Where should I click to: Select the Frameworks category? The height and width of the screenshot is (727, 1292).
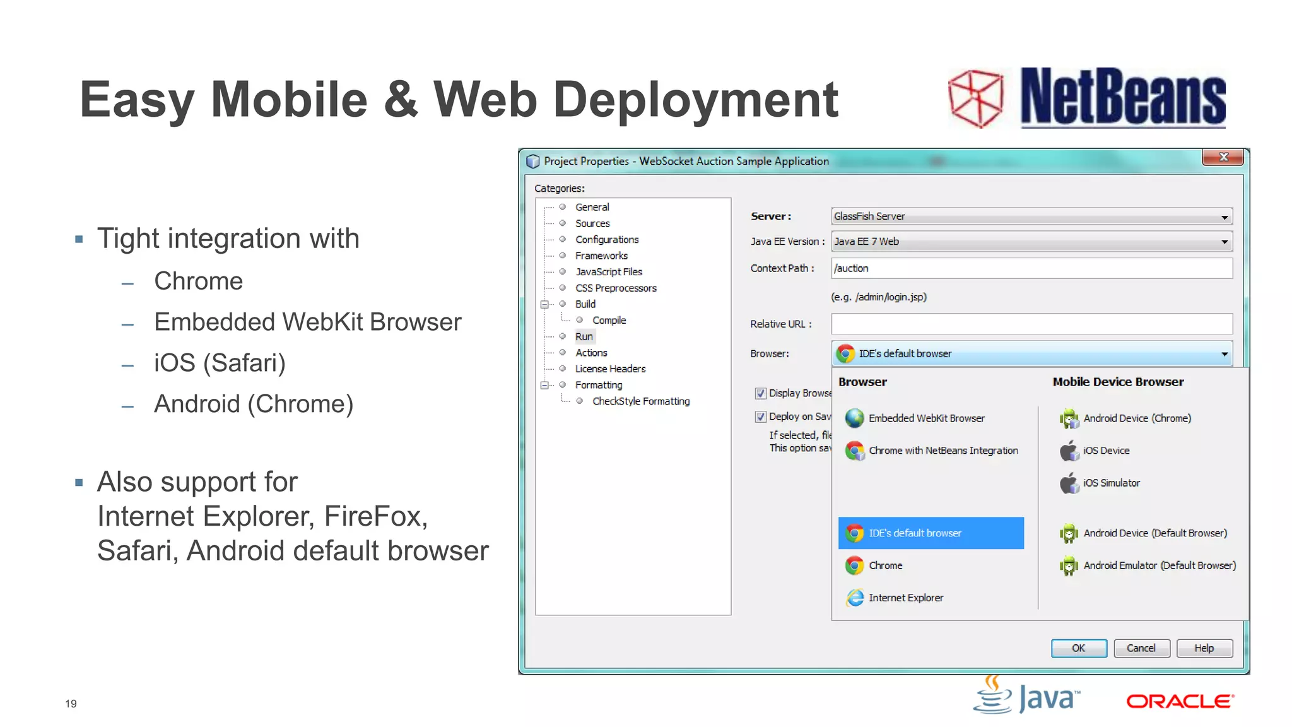click(601, 256)
